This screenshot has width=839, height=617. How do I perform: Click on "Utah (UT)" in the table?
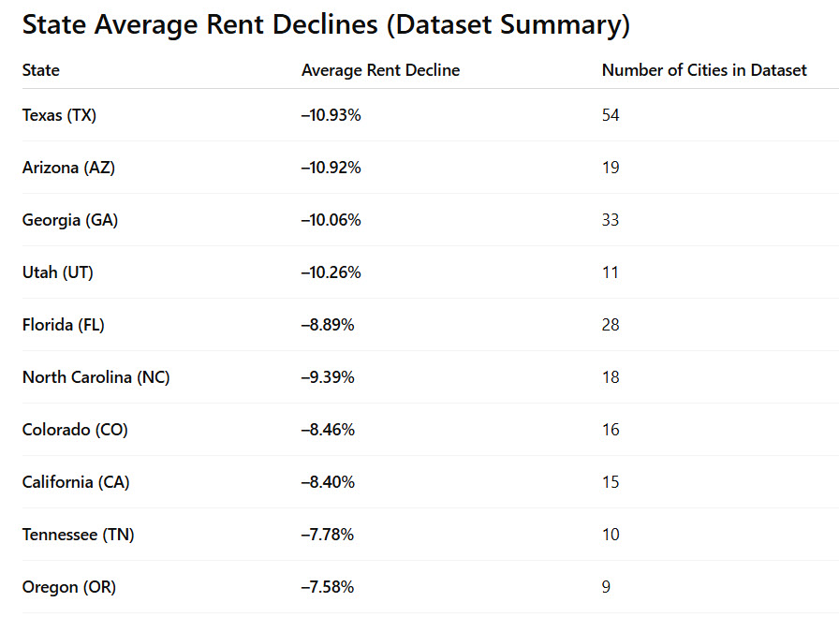click(58, 272)
